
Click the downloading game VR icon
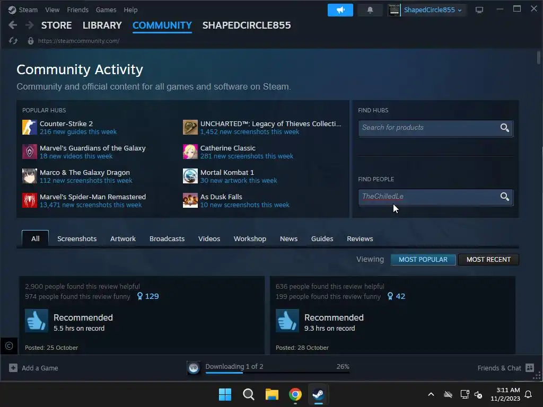pos(194,368)
